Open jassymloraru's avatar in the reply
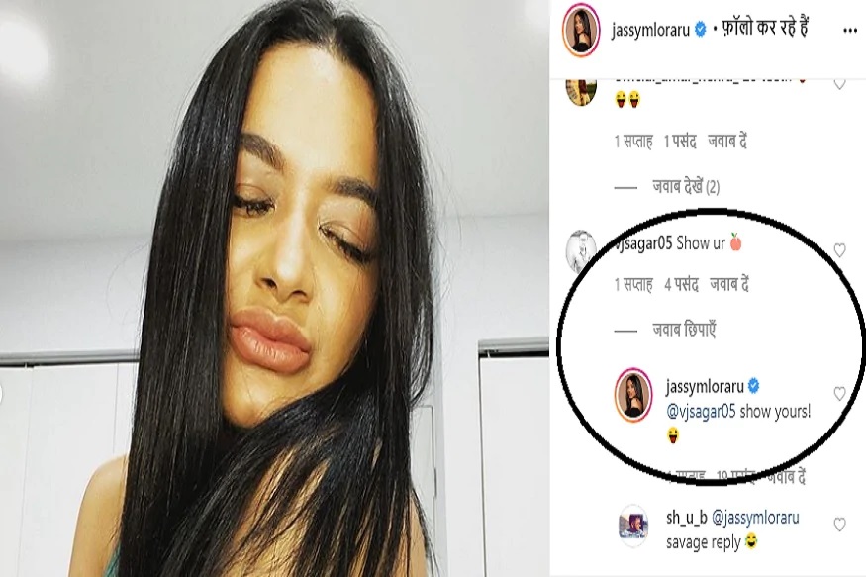The height and width of the screenshot is (577, 866). point(633,395)
